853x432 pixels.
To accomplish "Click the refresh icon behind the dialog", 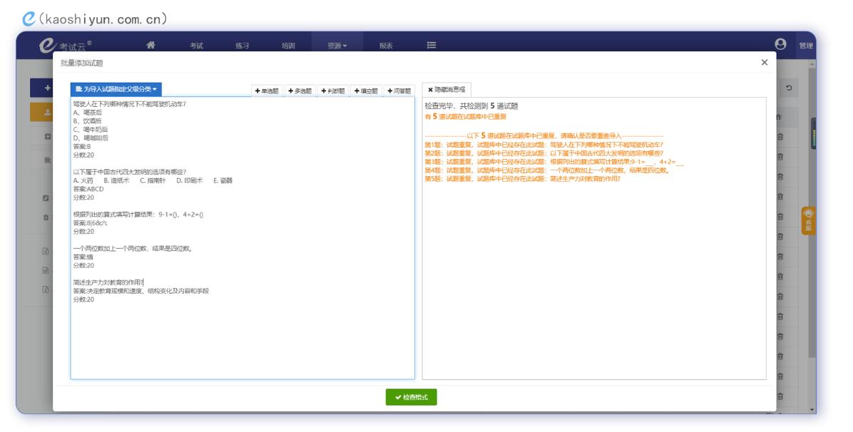I will click(x=788, y=88).
